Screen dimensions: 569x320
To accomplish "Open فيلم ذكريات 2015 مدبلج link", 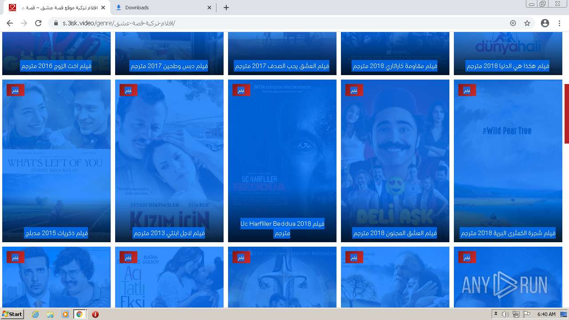I will coord(56,233).
